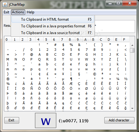Click the column header labeled 5
This screenshot has width=139, height=132.
pyautogui.click(x=47, y=40)
